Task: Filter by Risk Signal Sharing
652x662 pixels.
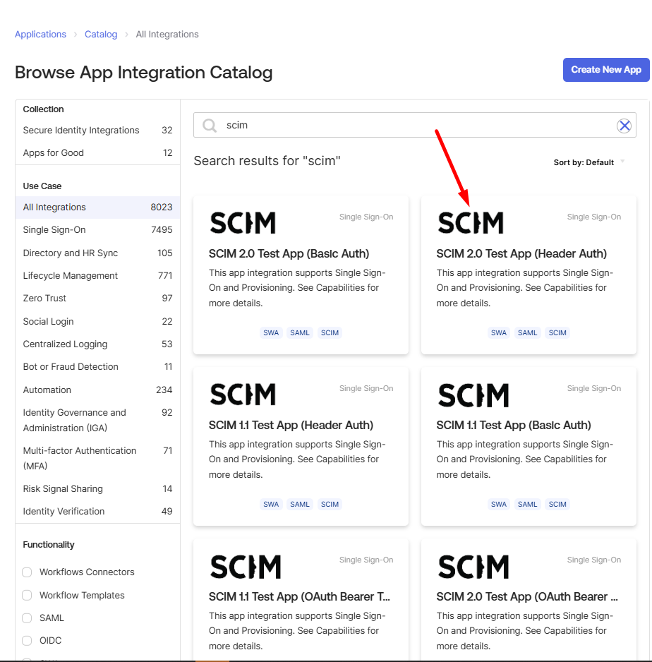Action: 97,488
